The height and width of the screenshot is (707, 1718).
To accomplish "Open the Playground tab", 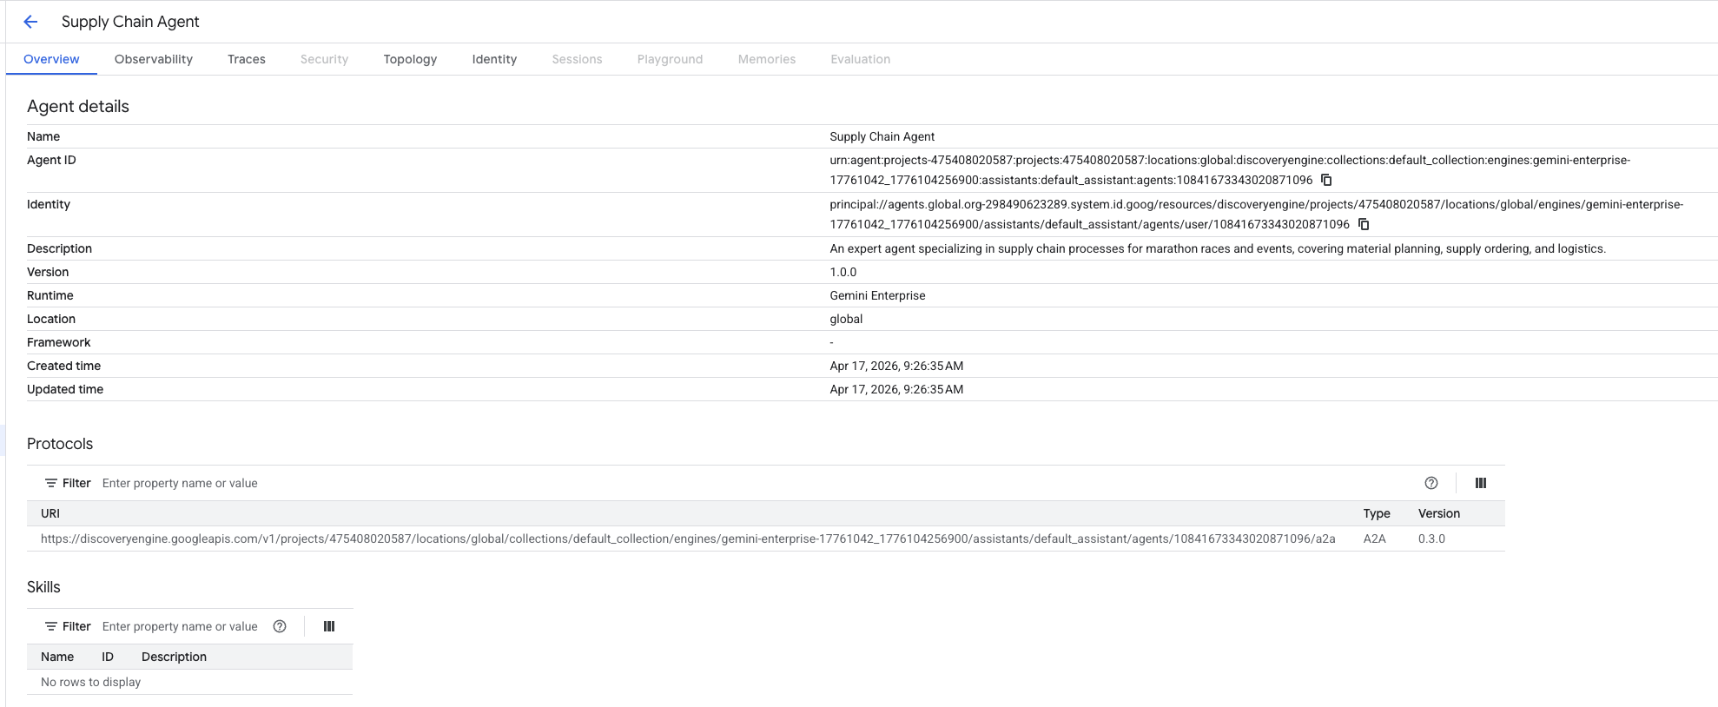I will (670, 59).
